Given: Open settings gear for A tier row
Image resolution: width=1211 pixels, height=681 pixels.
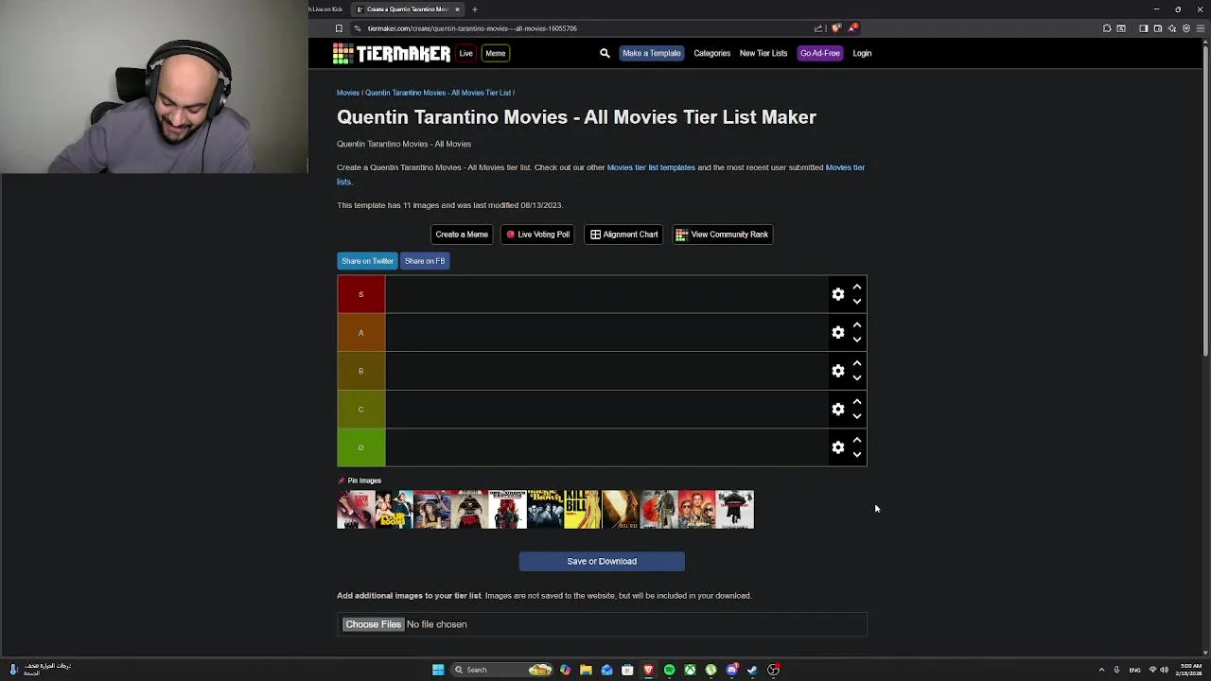Looking at the screenshot, I should [838, 333].
